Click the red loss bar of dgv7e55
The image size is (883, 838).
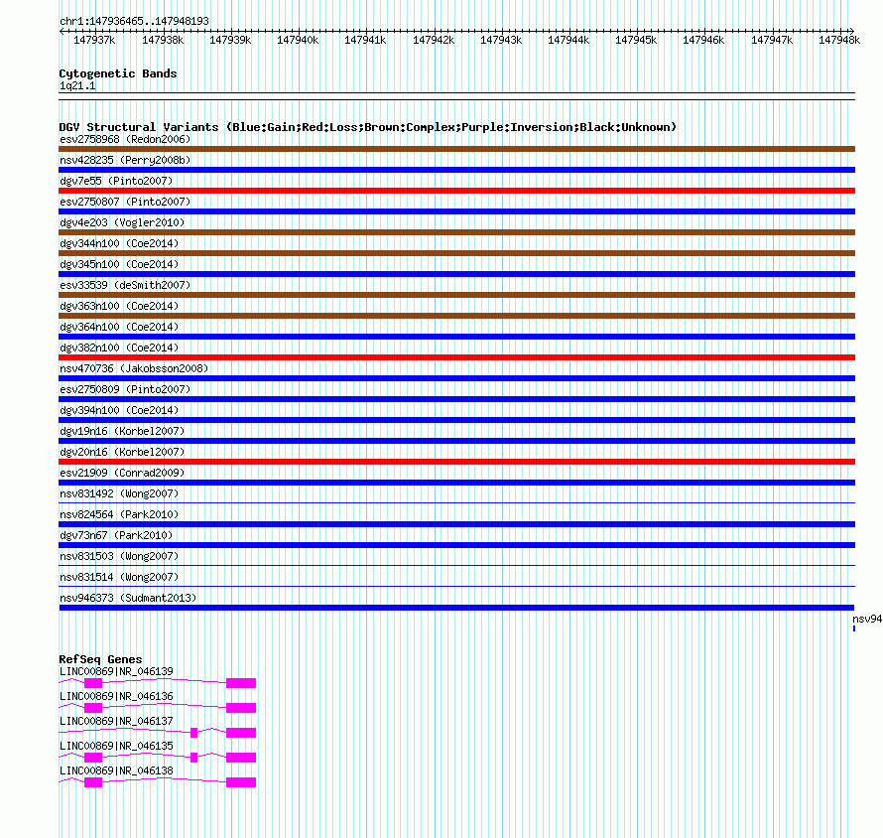(456, 191)
